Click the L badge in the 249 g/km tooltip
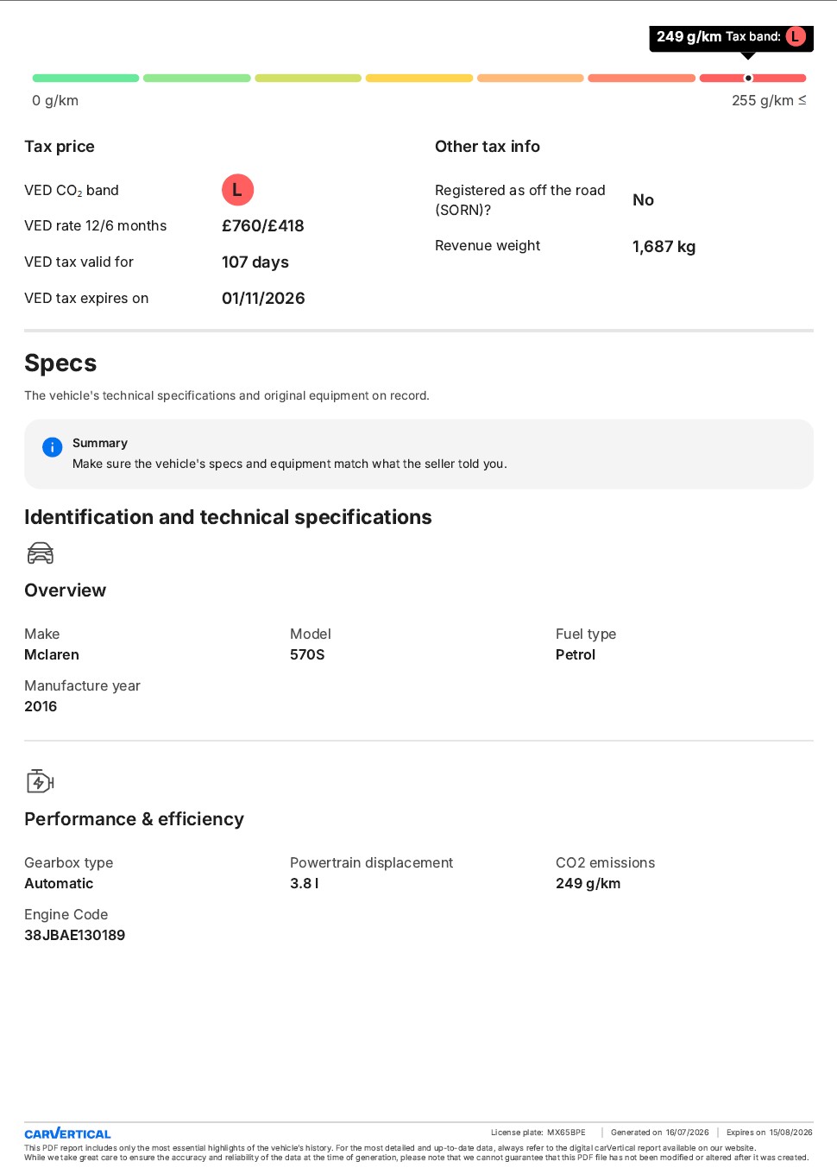Image resolution: width=837 pixels, height=1174 pixels. [x=796, y=36]
